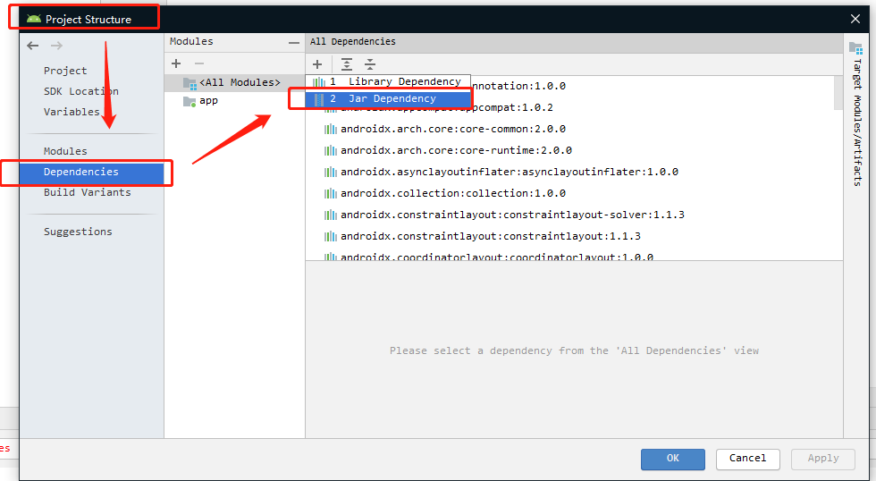The image size is (876, 481).
Task: Click library icon beside asynclayoutinflater:1.0.0
Action: pyautogui.click(x=331, y=172)
